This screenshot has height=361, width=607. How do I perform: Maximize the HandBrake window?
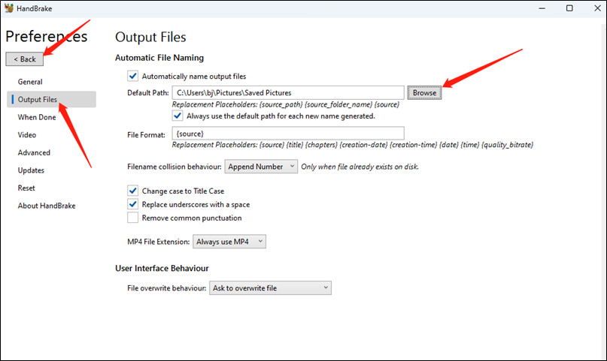pos(569,8)
